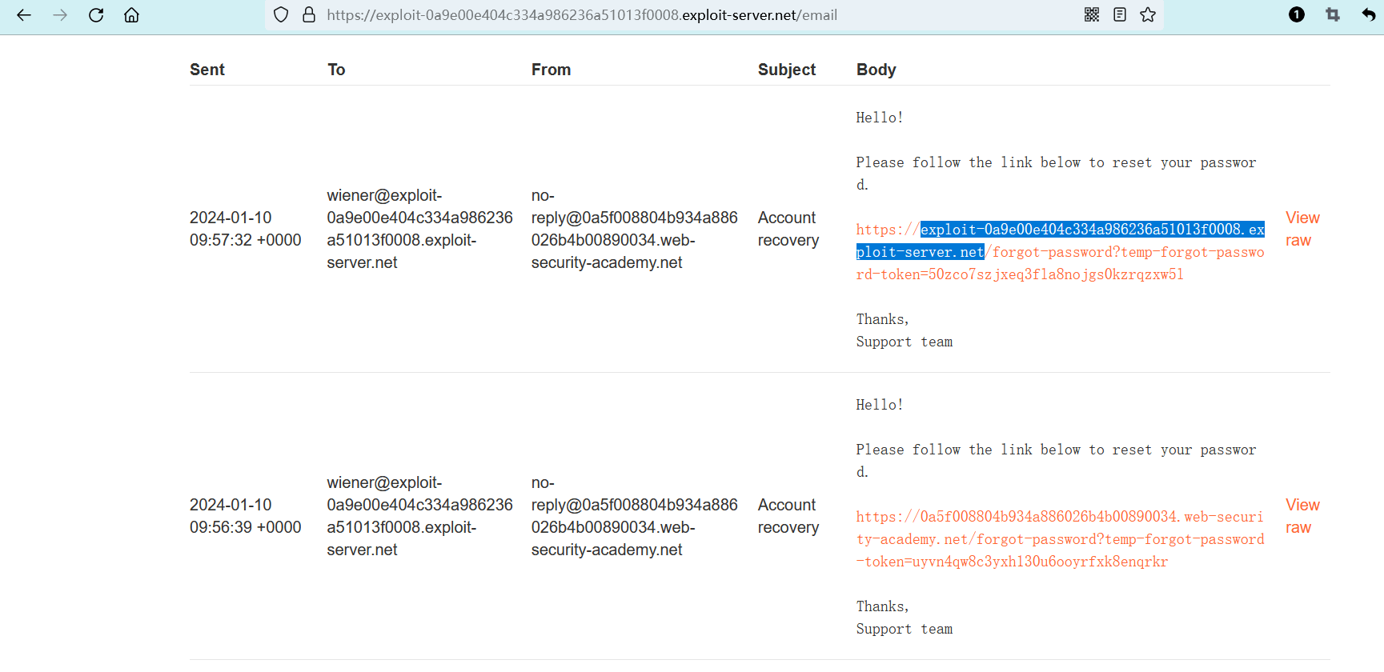Screen dimensions: 1384x672
Task: Toggle reader view icon
Action: point(1120,15)
